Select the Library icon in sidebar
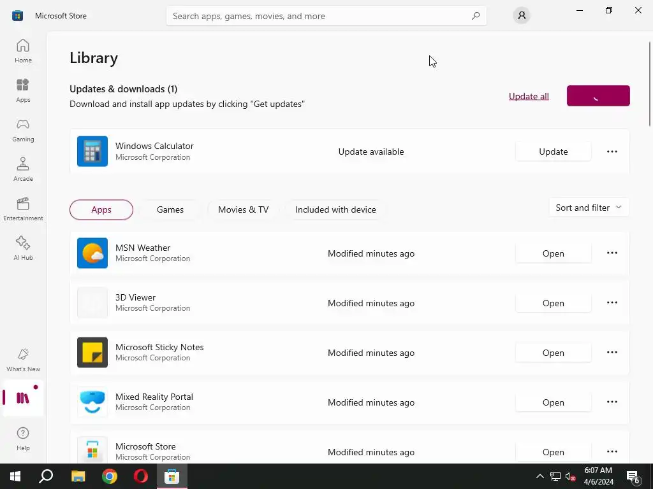This screenshot has height=489, width=653. (x=23, y=398)
